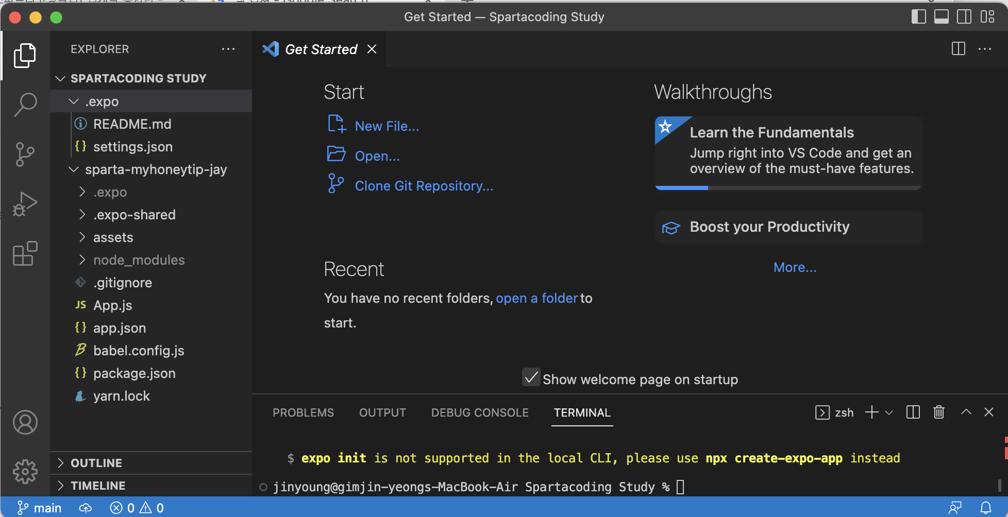Expand the node_modules folder

151,260
